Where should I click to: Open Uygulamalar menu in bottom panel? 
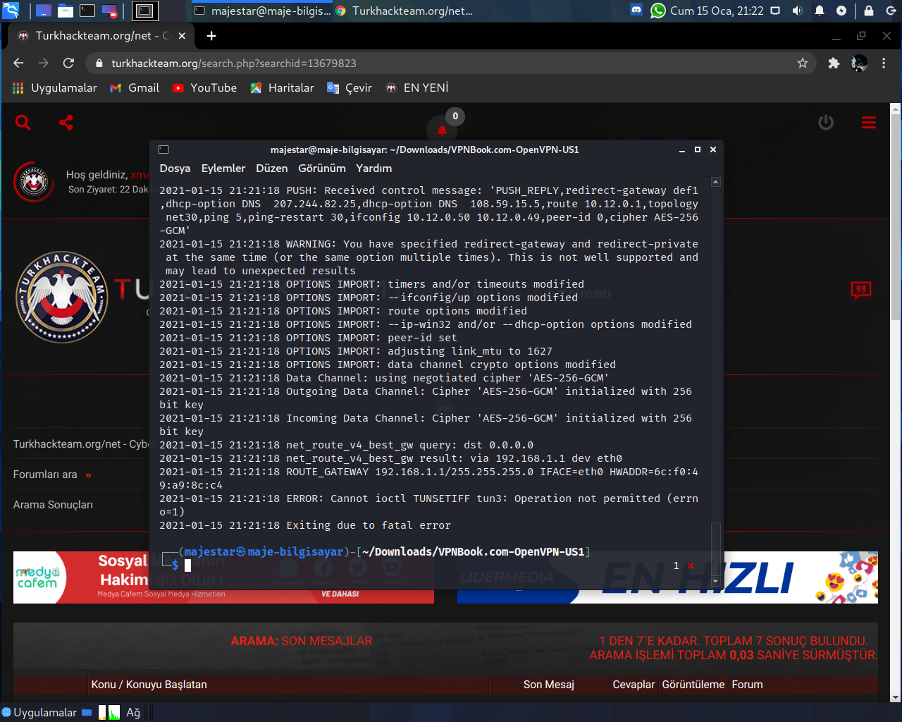coord(39,713)
